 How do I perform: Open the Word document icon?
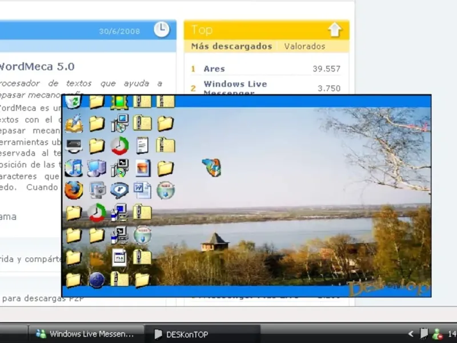(142, 190)
